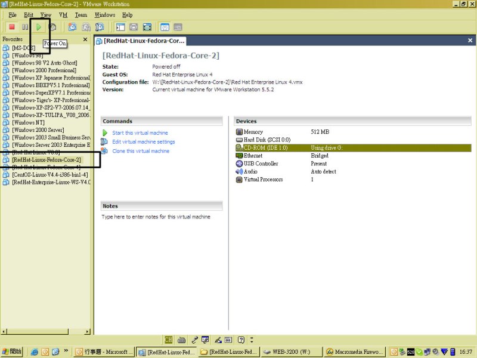Select [Windows 98 V2 Auto Ghost] favorite
The height and width of the screenshot is (358, 477).
pos(44,63)
